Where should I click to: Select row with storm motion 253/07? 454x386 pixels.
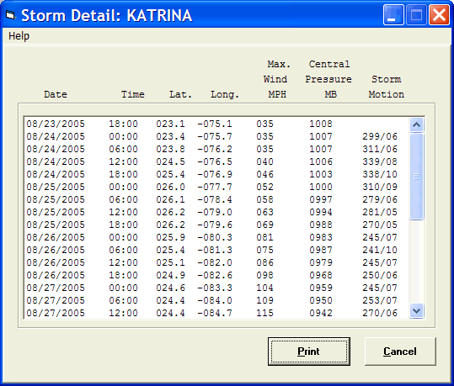(216, 300)
